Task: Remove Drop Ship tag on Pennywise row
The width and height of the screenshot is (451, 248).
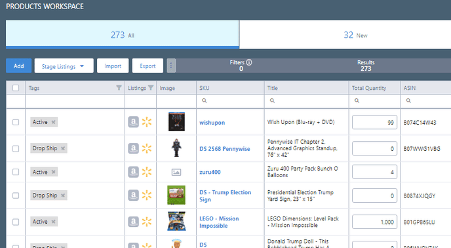Action: pyautogui.click(x=63, y=148)
